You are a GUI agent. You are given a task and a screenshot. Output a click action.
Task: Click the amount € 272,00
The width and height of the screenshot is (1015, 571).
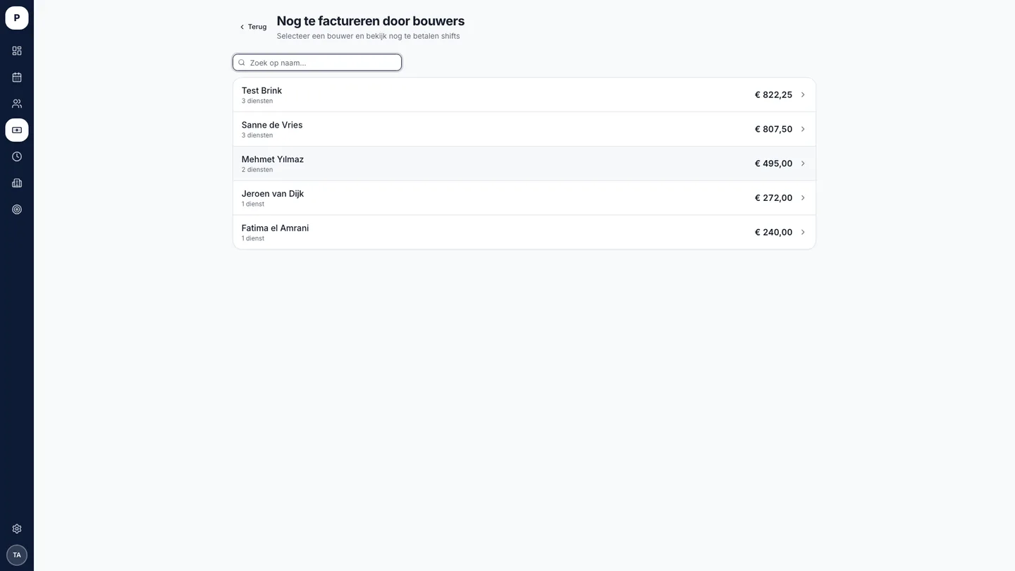(773, 198)
